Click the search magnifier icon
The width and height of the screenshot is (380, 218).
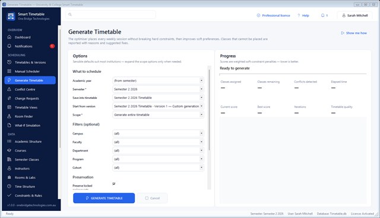point(70,14)
